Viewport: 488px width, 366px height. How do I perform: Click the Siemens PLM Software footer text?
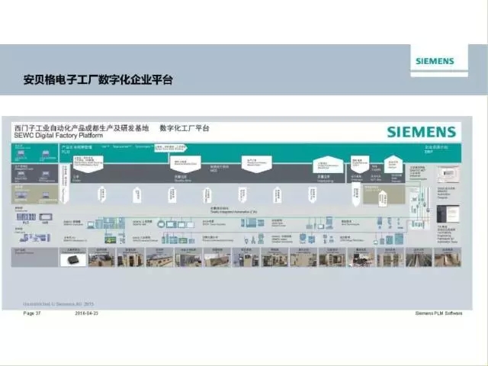coord(438,313)
